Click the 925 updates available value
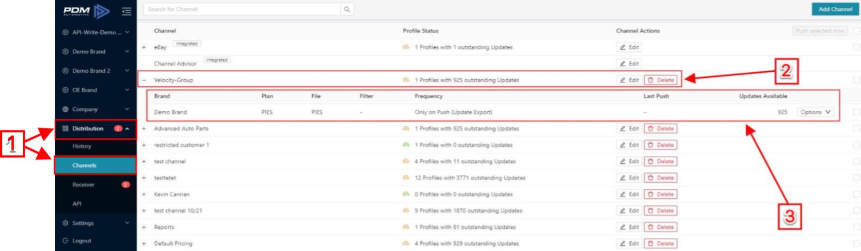Screen dimensions: 861x251 pyautogui.click(x=782, y=112)
